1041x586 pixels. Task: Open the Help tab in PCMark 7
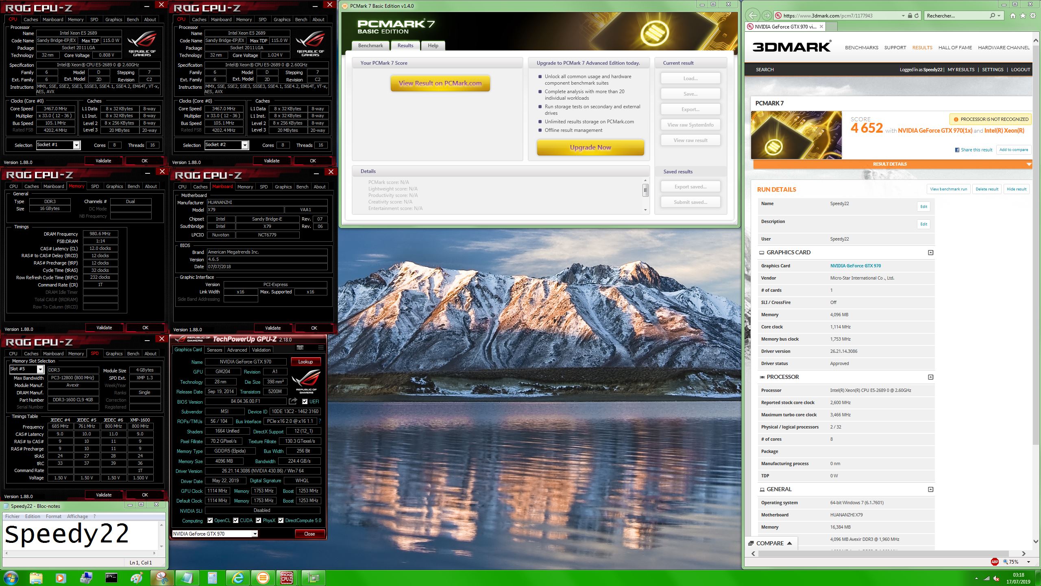(x=433, y=46)
